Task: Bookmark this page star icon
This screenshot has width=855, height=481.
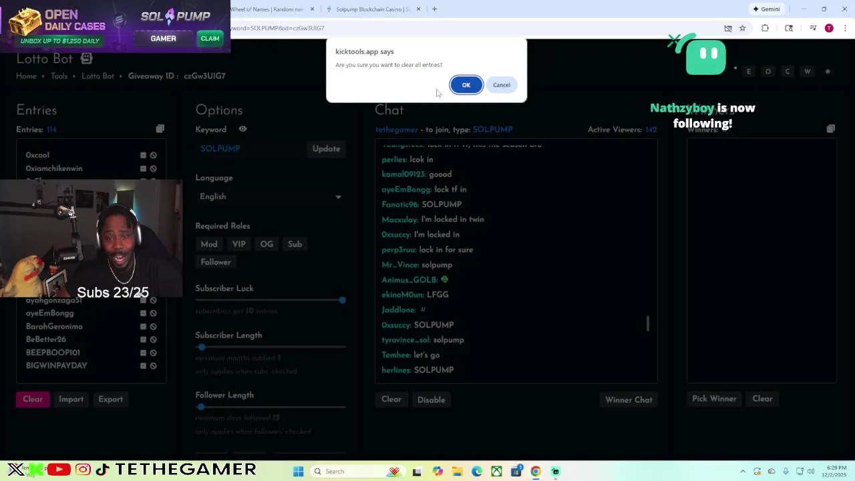Action: click(742, 28)
